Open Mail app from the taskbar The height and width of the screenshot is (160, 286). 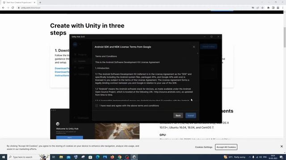click(x=68, y=157)
